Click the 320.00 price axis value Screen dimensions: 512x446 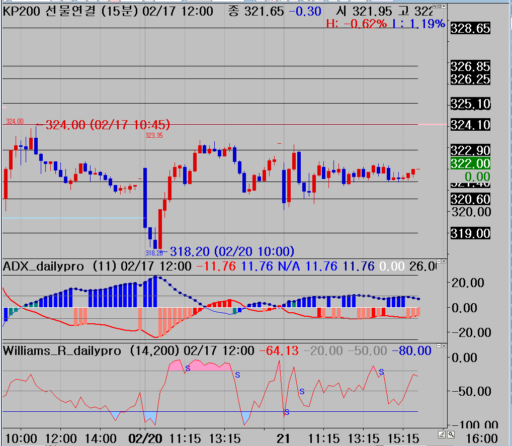click(471, 212)
